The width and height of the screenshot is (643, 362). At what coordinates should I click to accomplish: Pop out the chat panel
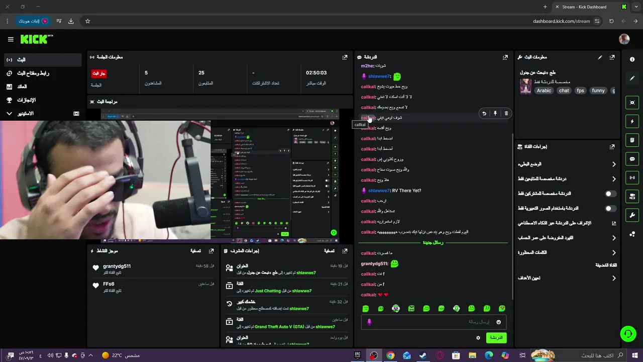505,57
